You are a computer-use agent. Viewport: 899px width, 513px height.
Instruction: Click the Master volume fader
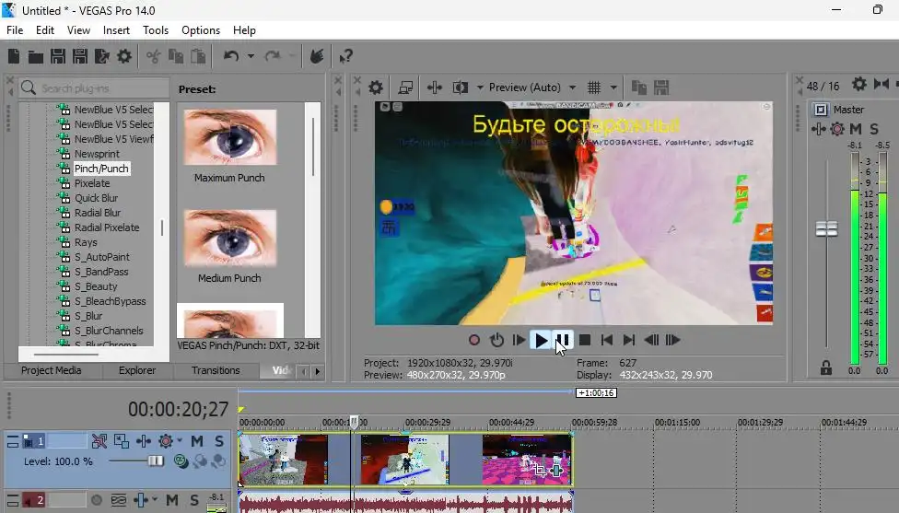point(826,229)
